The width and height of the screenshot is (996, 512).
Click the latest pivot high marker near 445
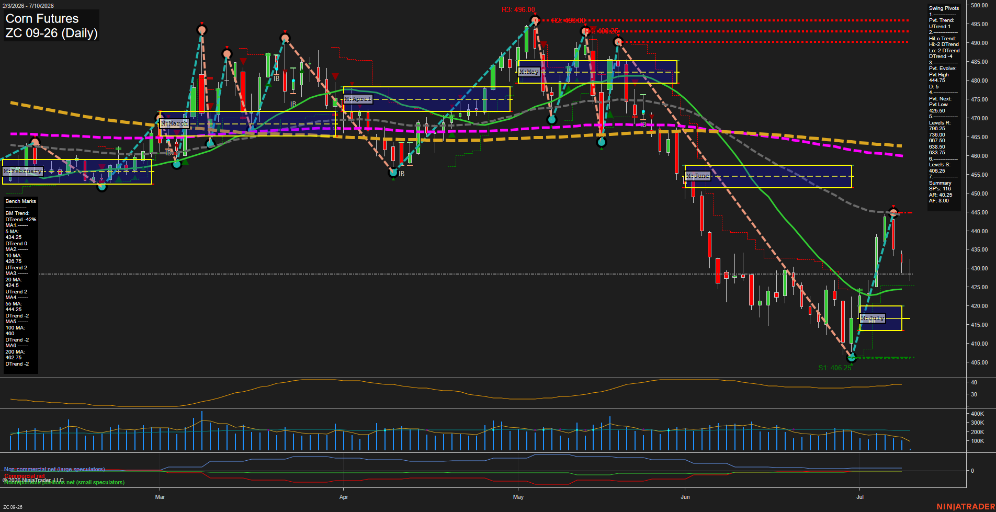[893, 213]
